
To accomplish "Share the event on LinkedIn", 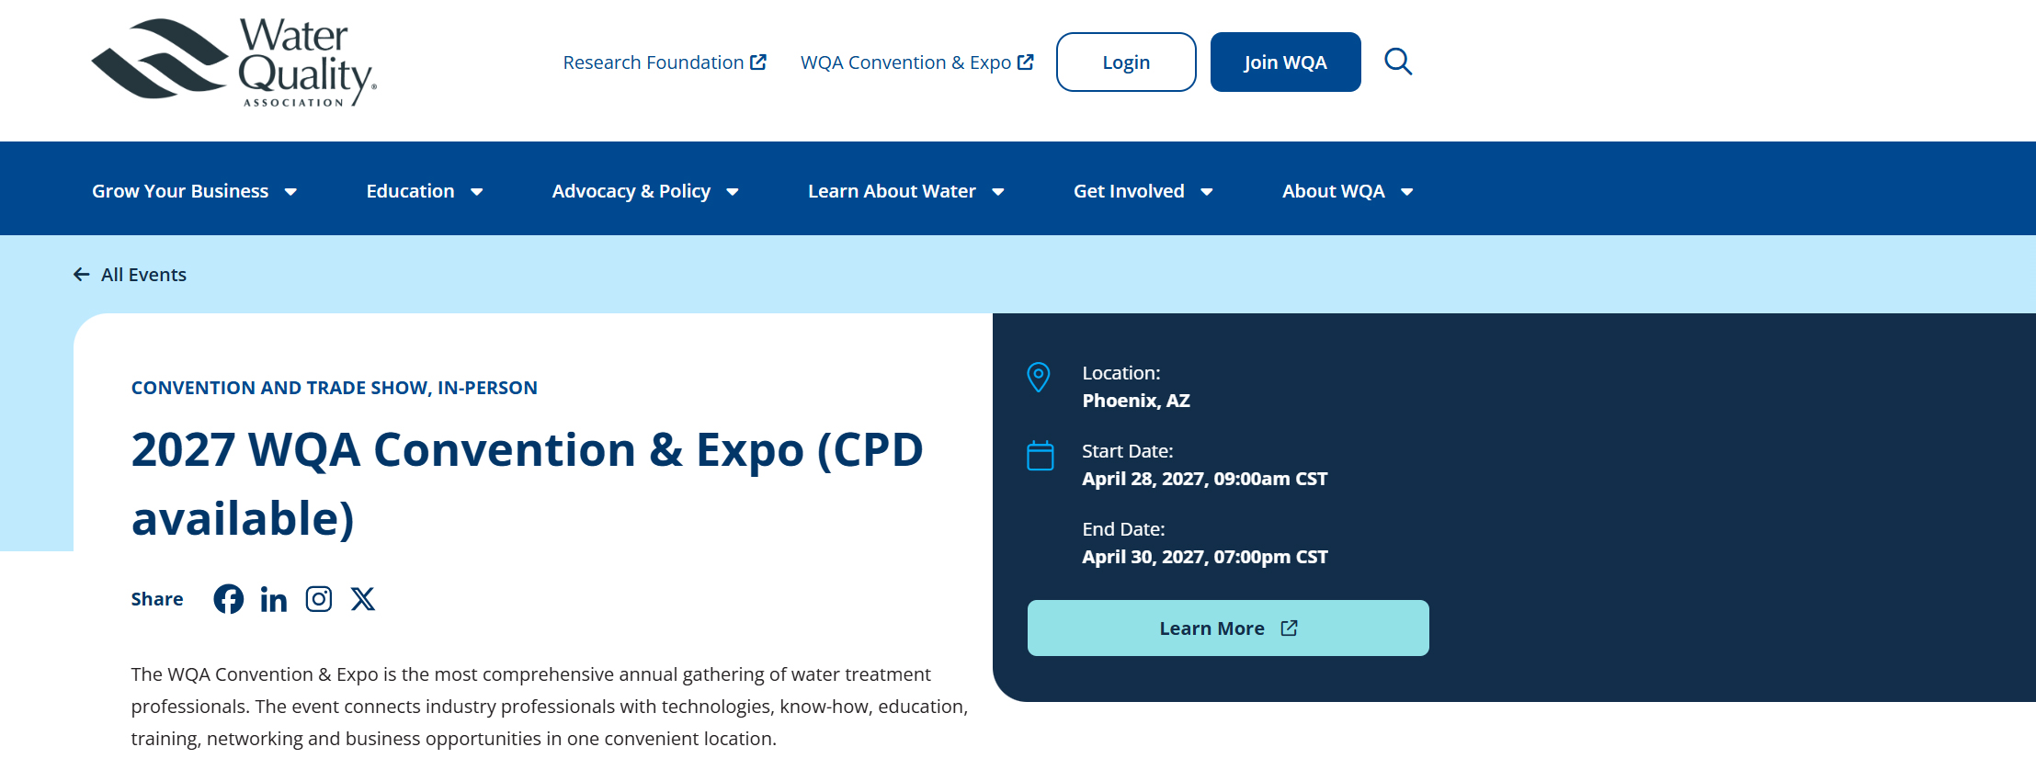I will point(274,600).
